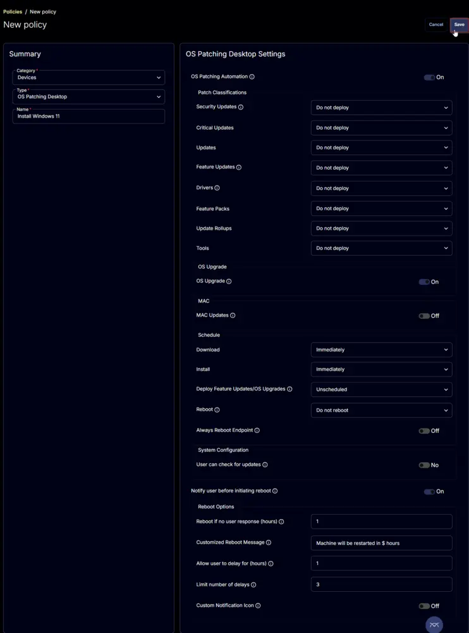Screen dimensions: 469x633
Task: Click info icon beside OS Upgrade toggle label
Action: pos(229,282)
